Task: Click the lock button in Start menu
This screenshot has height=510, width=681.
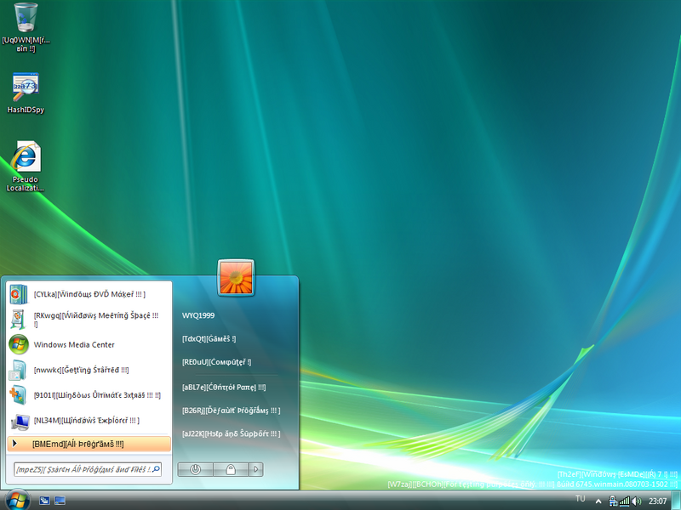Action: (x=231, y=469)
